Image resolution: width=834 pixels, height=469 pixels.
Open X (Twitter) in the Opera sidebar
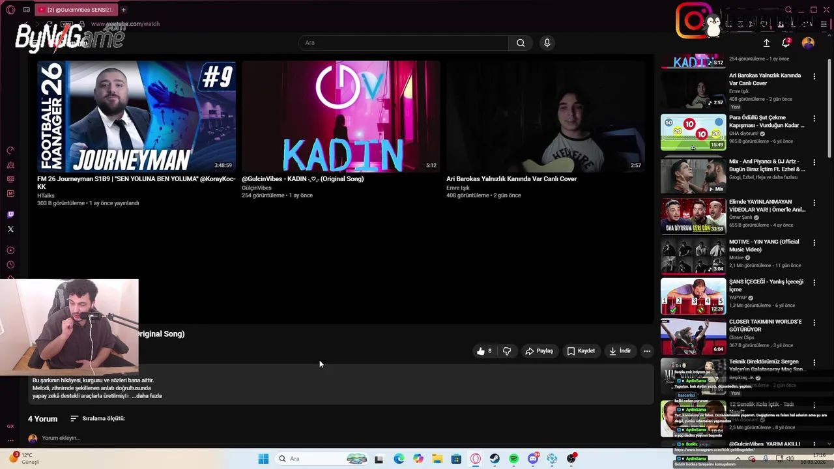click(10, 229)
